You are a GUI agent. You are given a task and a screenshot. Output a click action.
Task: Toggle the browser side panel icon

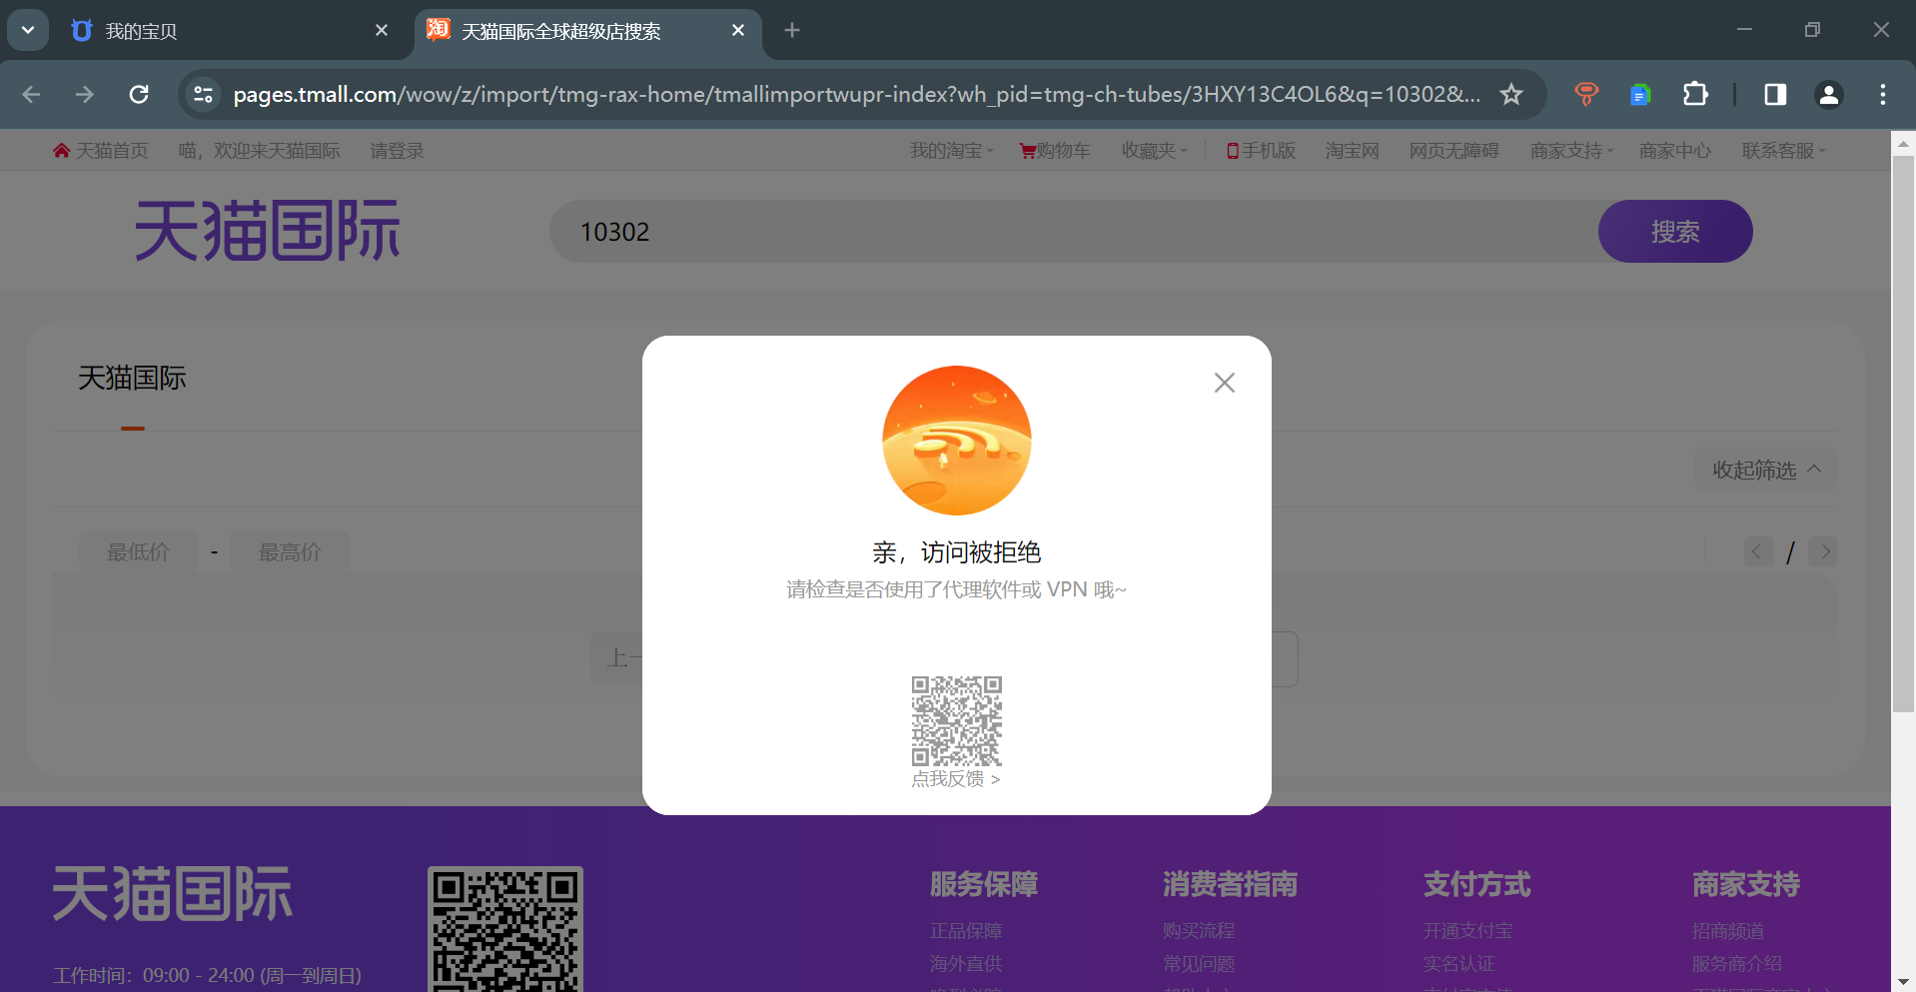1774,94
